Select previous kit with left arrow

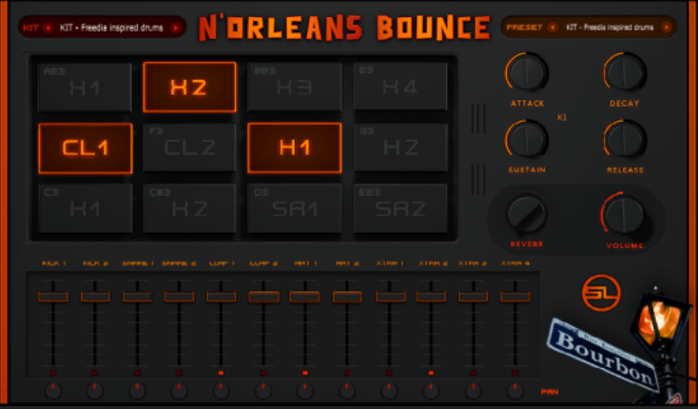pyautogui.click(x=48, y=28)
